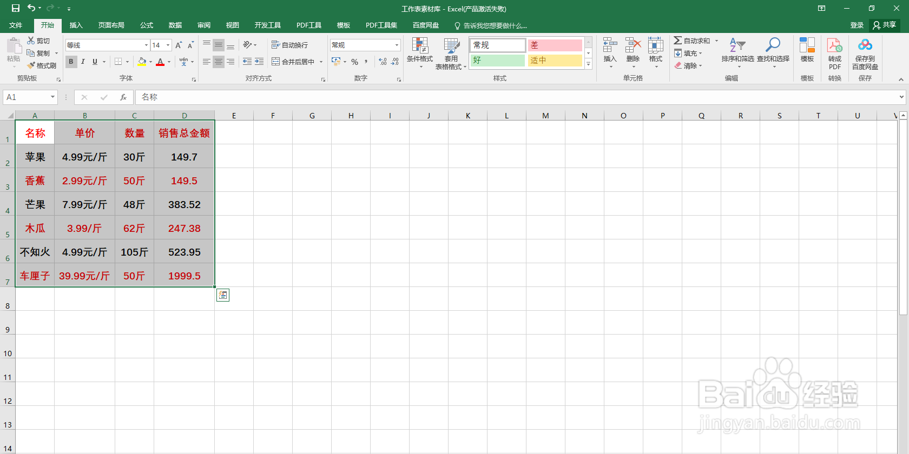Increase indent icon
This screenshot has height=454, width=909.
point(259,62)
